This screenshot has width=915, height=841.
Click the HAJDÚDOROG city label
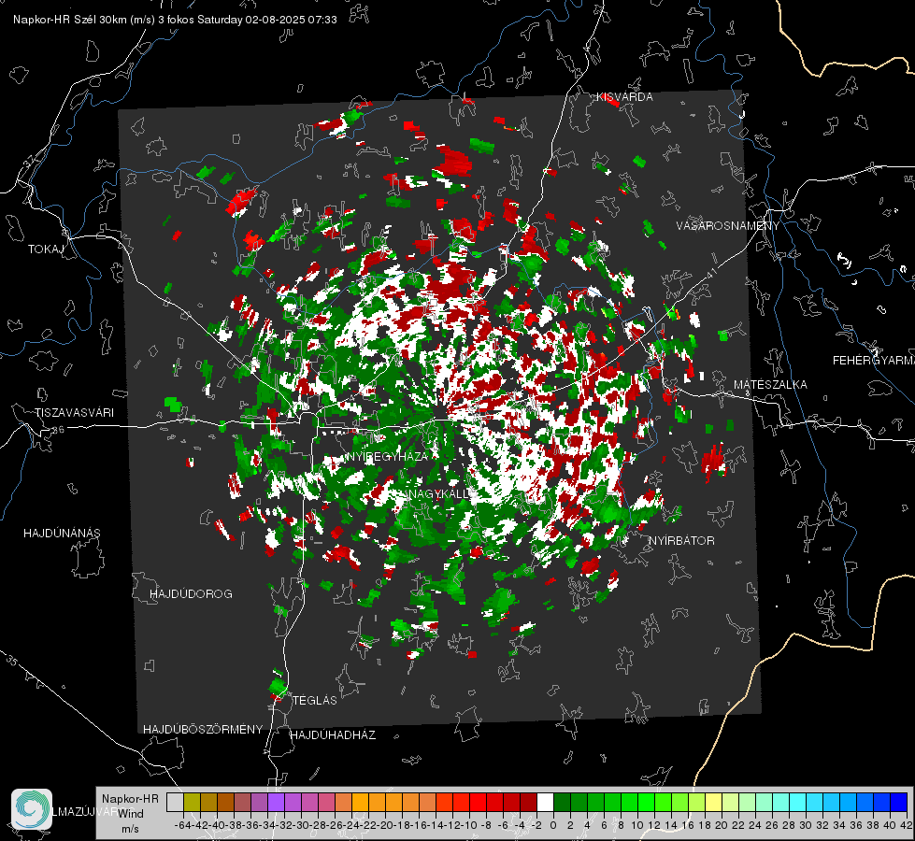pos(191,594)
